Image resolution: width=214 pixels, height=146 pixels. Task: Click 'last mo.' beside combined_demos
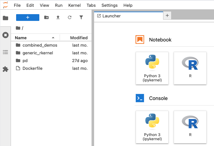(x=80, y=45)
